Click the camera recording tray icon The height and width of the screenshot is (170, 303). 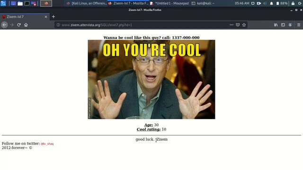click(259, 3)
